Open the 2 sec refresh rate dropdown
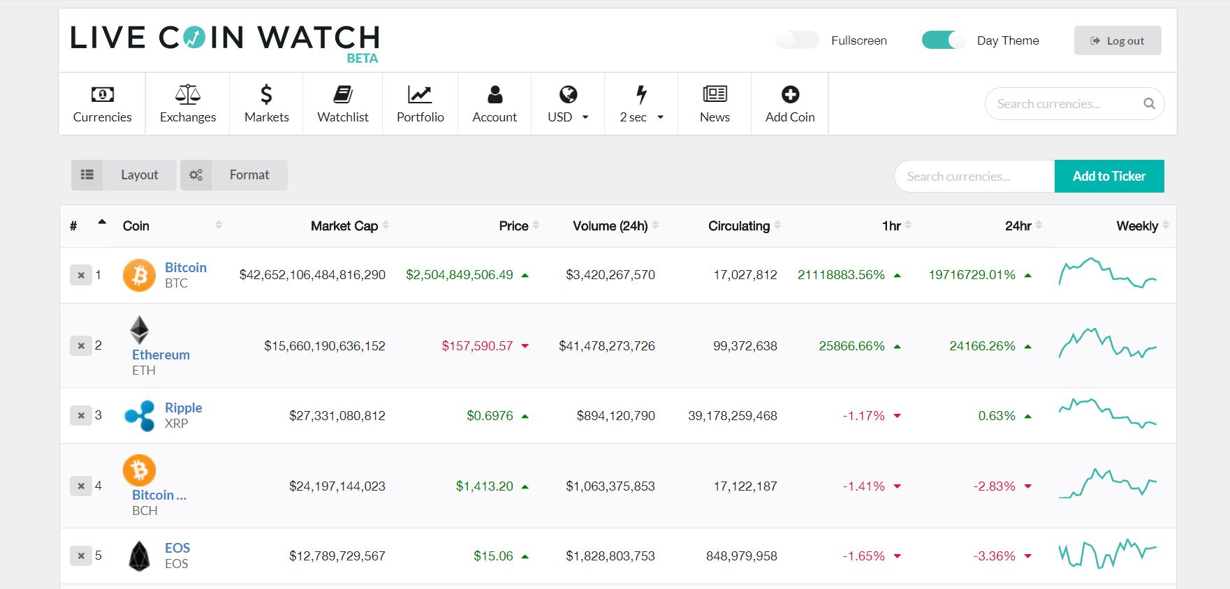Screen dimensions: 1230x589 tap(641, 104)
